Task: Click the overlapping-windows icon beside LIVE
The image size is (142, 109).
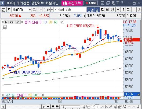Action: [x=108, y=3]
